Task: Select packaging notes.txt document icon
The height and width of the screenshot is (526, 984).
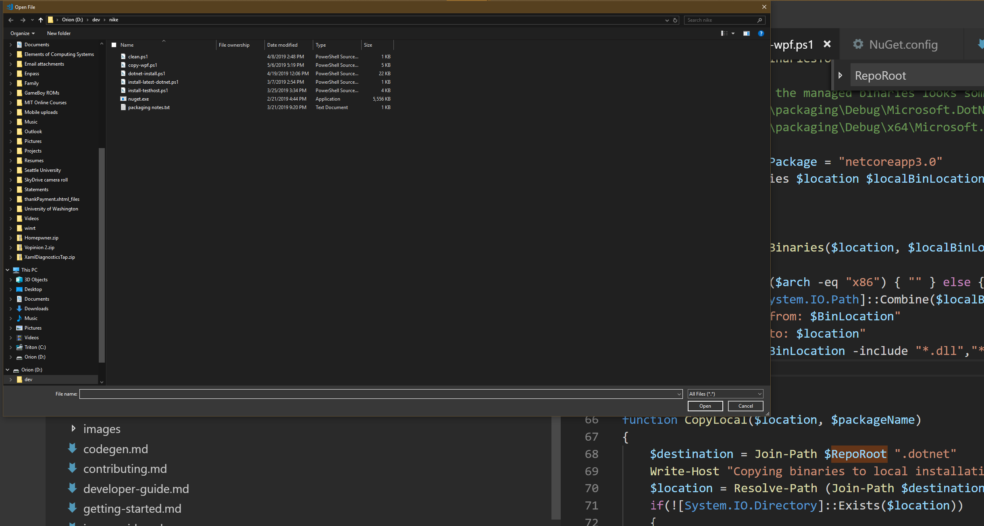Action: (x=123, y=107)
